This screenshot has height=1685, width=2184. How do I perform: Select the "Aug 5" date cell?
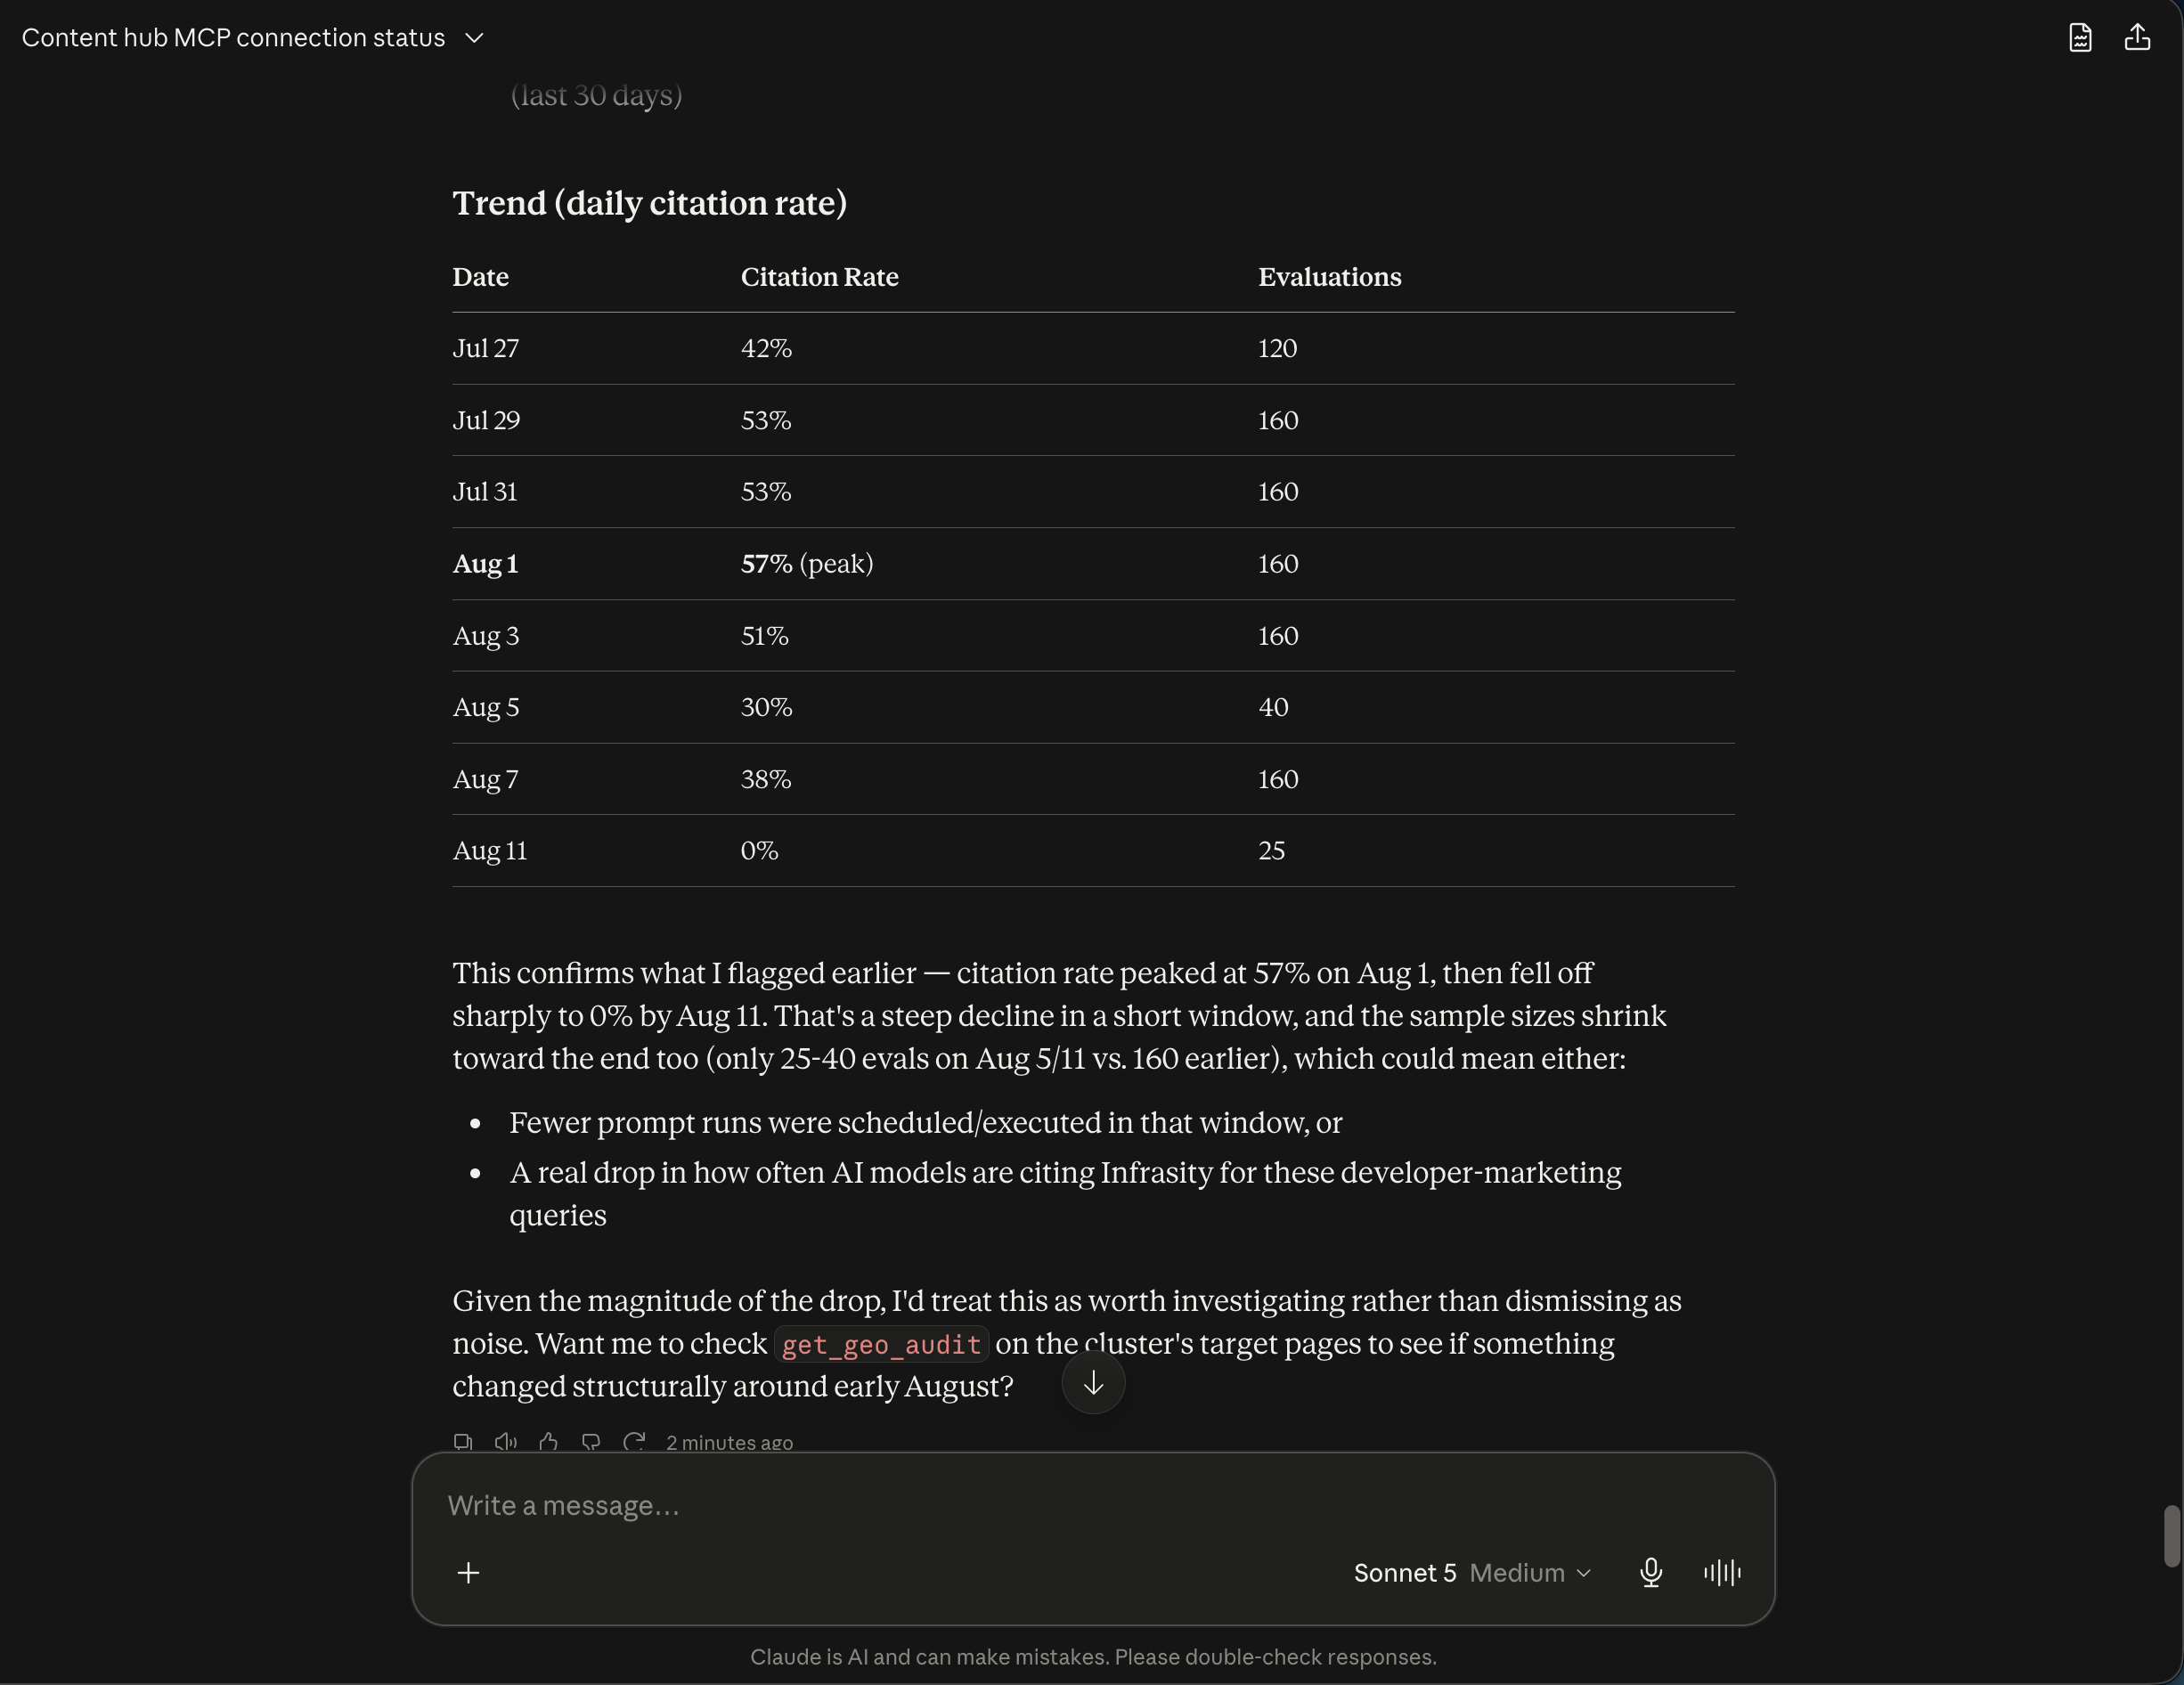(486, 707)
